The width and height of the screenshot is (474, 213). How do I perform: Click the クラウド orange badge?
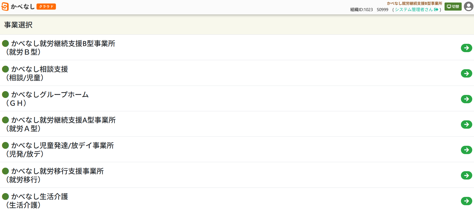tap(46, 7)
